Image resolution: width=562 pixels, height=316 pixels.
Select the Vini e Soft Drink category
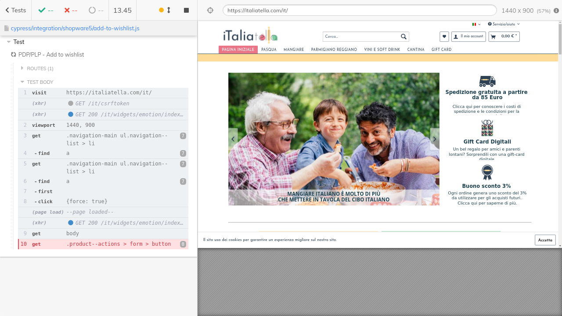click(x=382, y=50)
